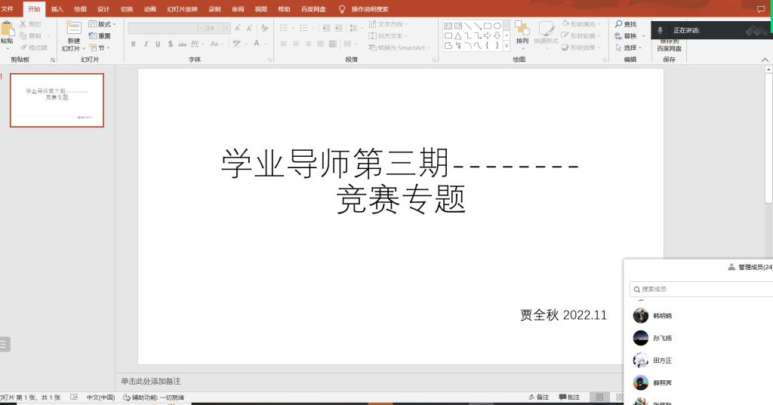Click Save to Baidu Netdisk button
Screen dimensions: 773x405
(669, 45)
